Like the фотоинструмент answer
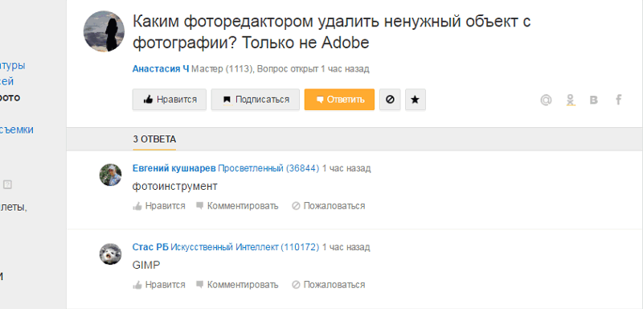The image size is (643, 309). click(159, 206)
